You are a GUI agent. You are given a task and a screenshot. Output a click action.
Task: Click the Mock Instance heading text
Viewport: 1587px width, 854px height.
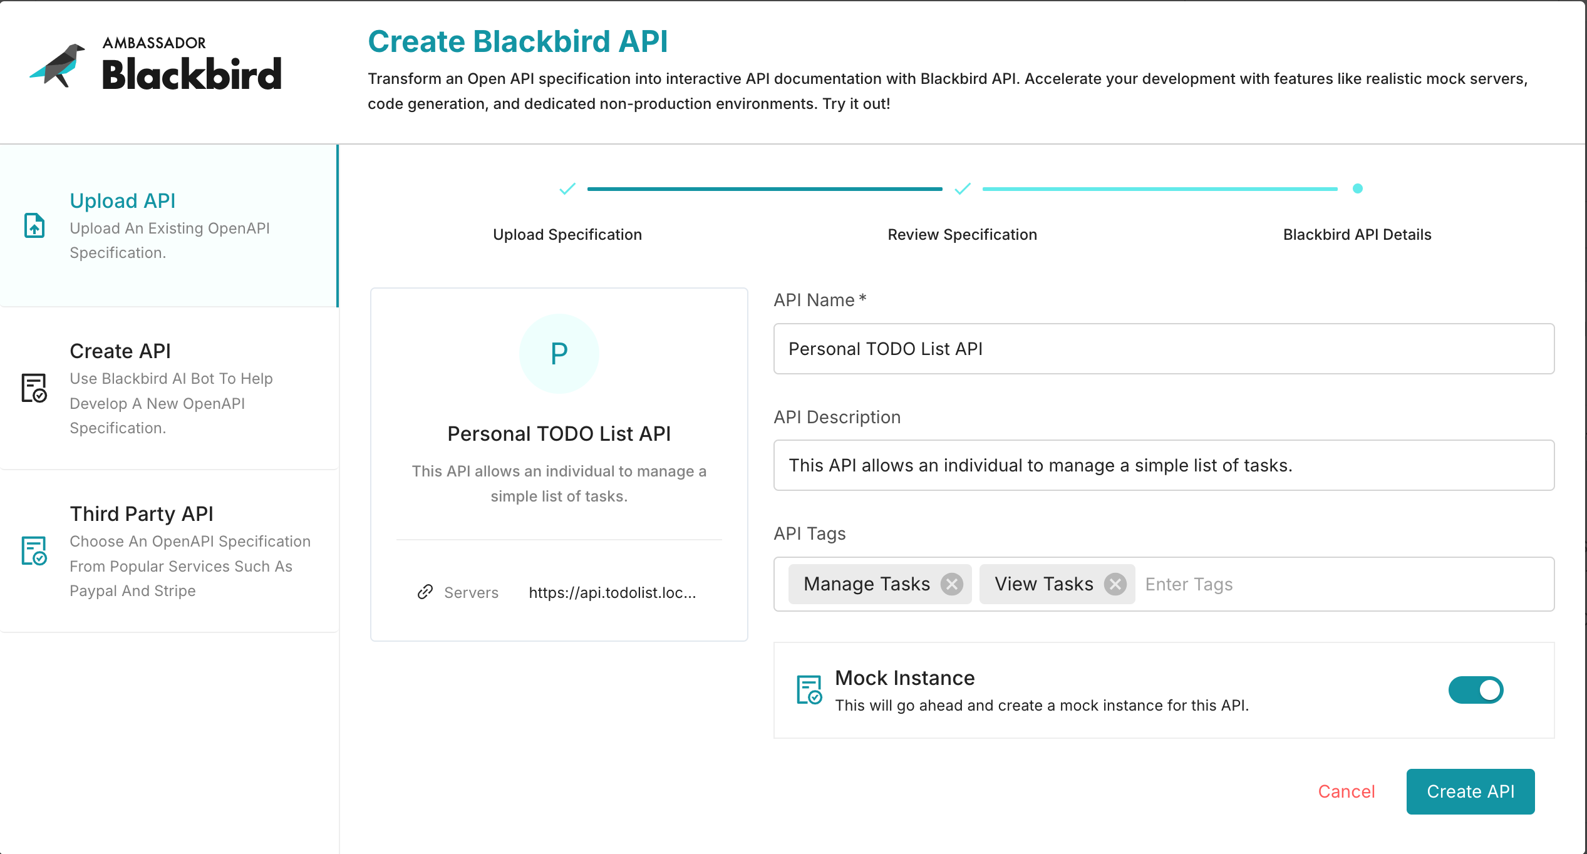pos(905,678)
